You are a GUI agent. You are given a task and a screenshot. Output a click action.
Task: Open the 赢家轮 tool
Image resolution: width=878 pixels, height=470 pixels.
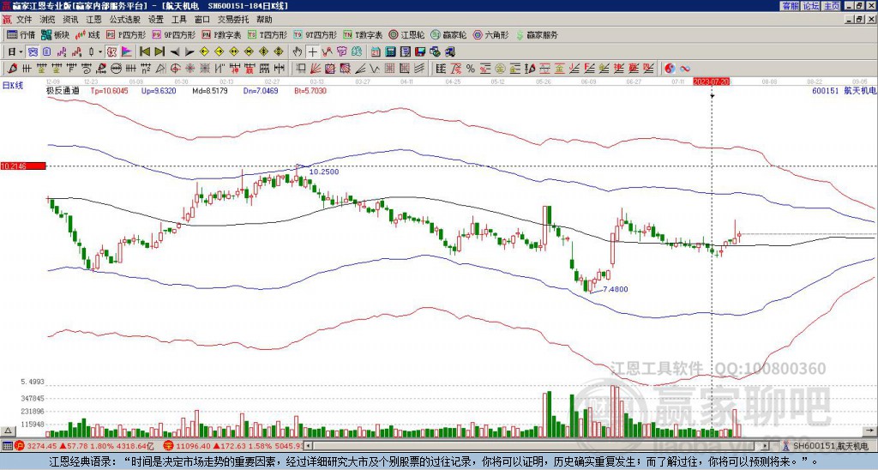click(x=448, y=34)
